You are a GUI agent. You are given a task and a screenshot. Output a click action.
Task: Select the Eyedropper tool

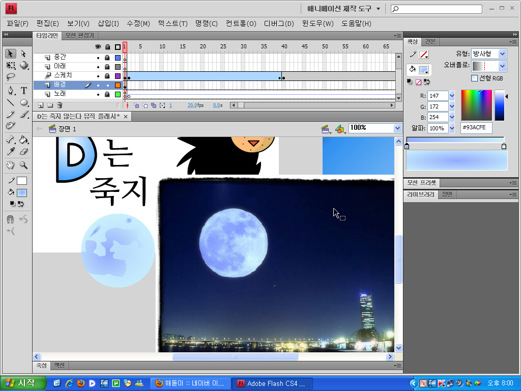(x=11, y=151)
